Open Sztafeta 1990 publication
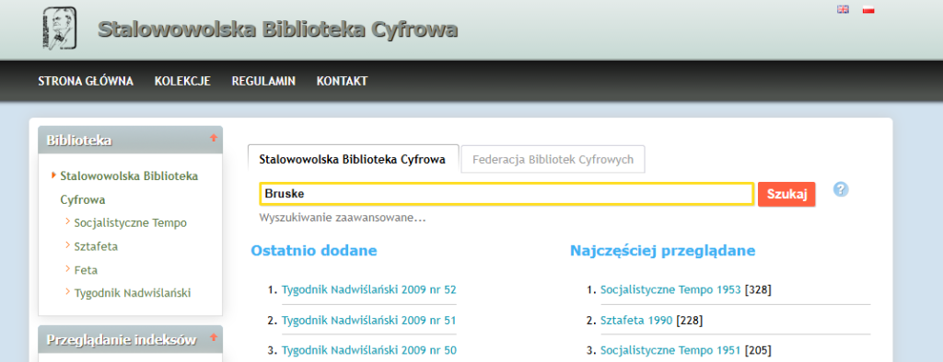The image size is (943, 362). click(x=637, y=320)
